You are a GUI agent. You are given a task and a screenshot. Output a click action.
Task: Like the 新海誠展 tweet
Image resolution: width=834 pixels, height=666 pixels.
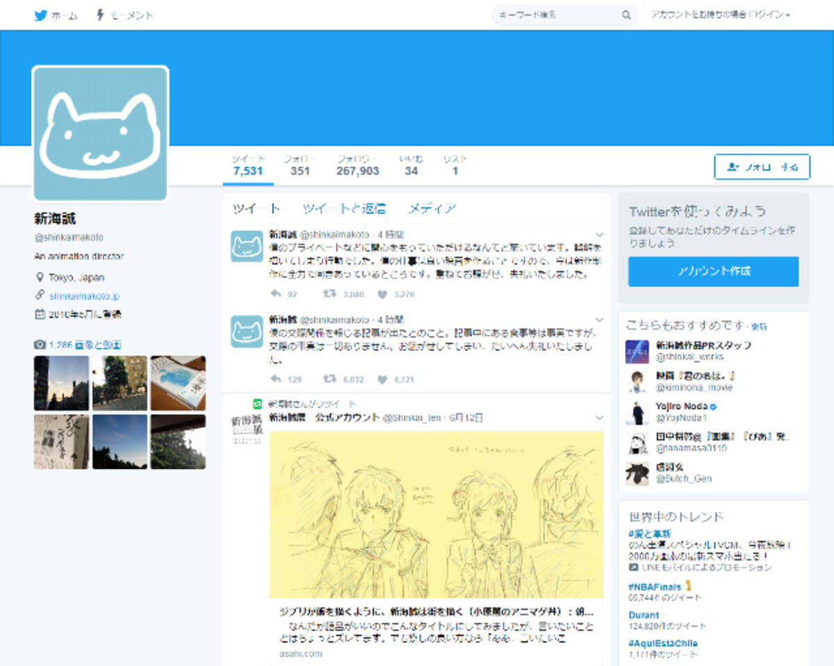[381, 663]
